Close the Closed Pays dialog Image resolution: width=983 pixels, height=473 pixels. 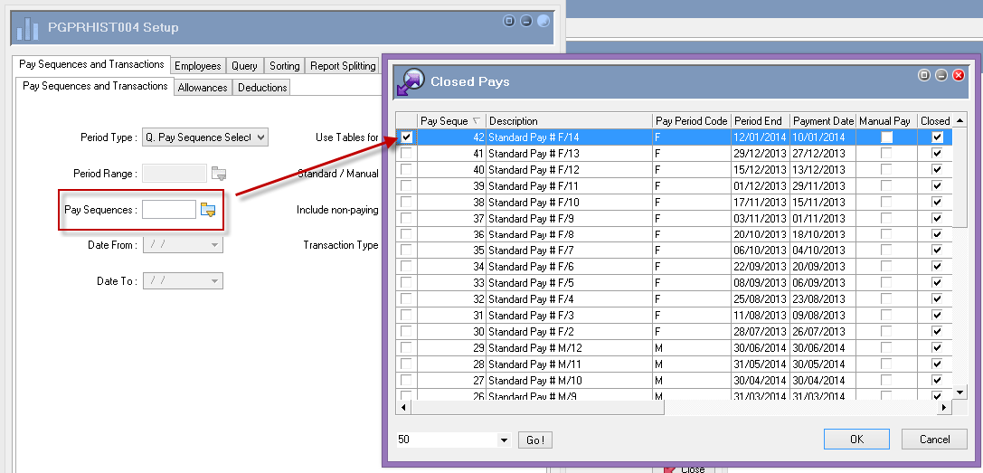958,75
